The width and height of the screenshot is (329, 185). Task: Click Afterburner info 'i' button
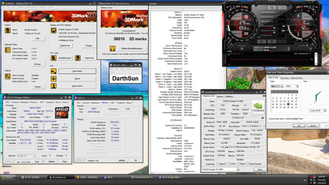pyautogui.click(x=282, y=7)
